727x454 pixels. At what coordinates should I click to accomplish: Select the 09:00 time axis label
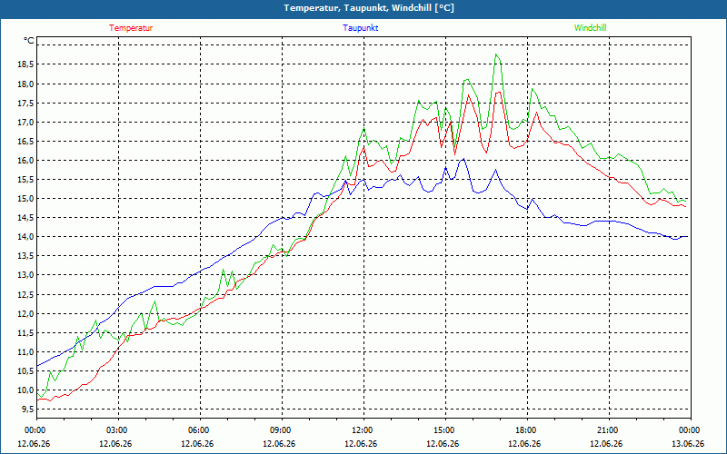point(283,430)
